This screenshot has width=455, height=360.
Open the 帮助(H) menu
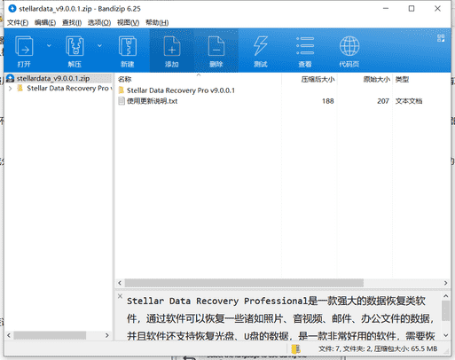click(157, 23)
